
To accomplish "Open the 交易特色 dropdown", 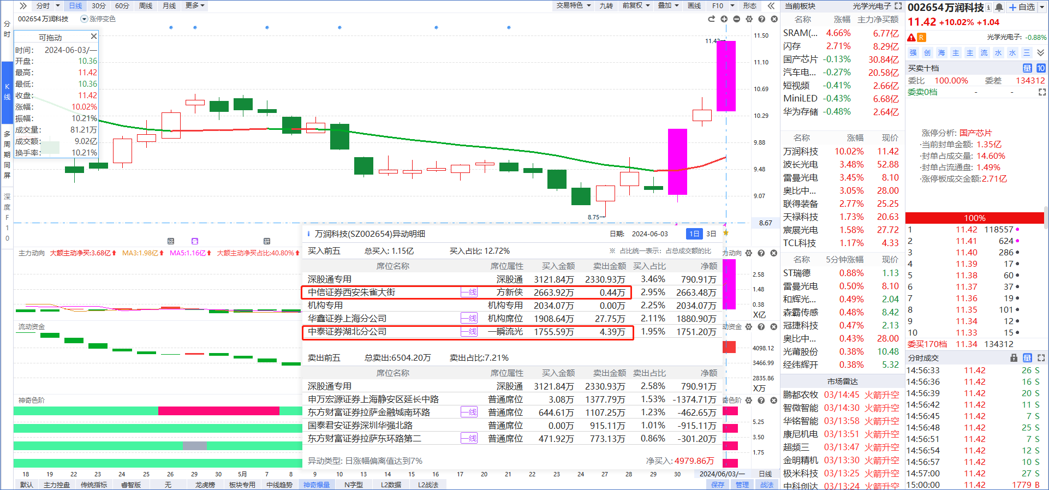I will coord(574,5).
